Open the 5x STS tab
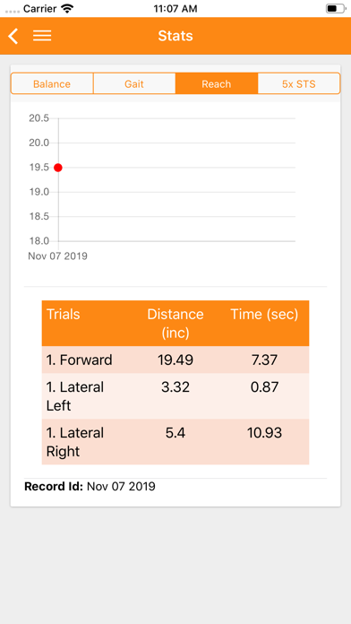 [299, 84]
